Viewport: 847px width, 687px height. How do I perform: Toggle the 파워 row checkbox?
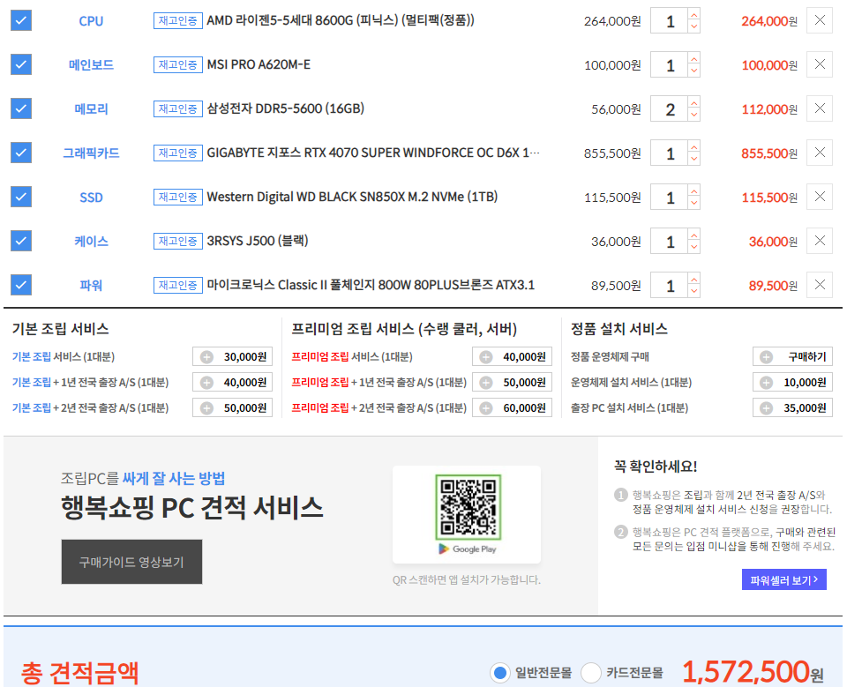[x=21, y=285]
